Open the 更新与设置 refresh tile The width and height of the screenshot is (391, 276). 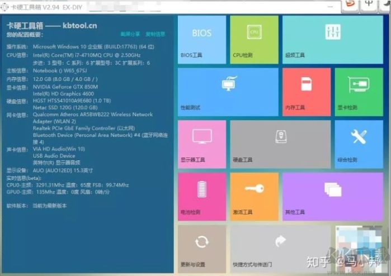(202, 249)
